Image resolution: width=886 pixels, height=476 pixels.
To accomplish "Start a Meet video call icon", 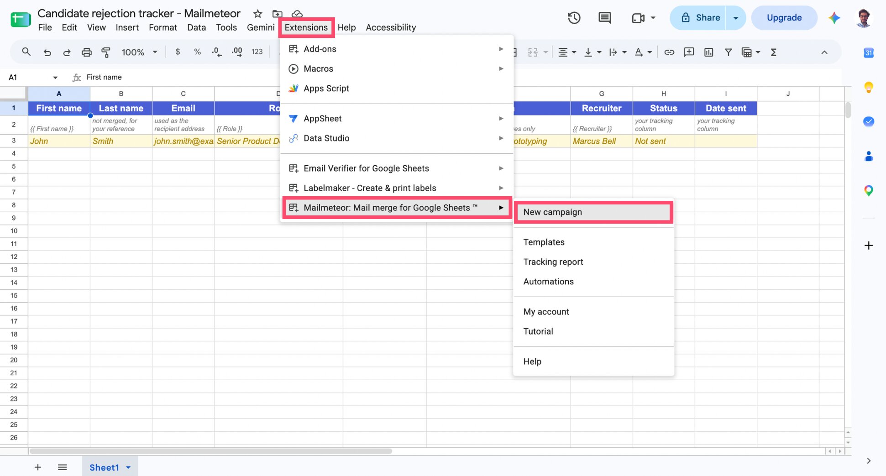I will coord(638,18).
